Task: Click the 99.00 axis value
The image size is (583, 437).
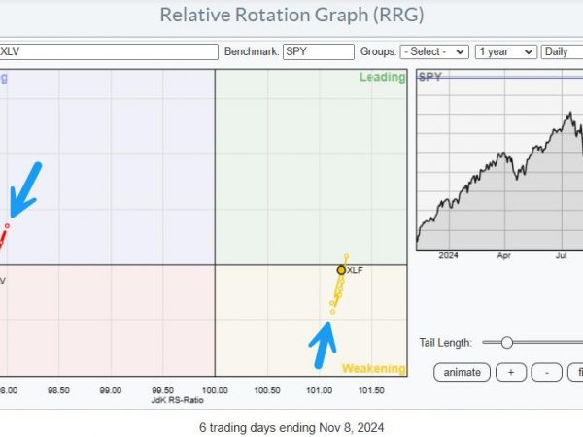Action: (x=111, y=390)
